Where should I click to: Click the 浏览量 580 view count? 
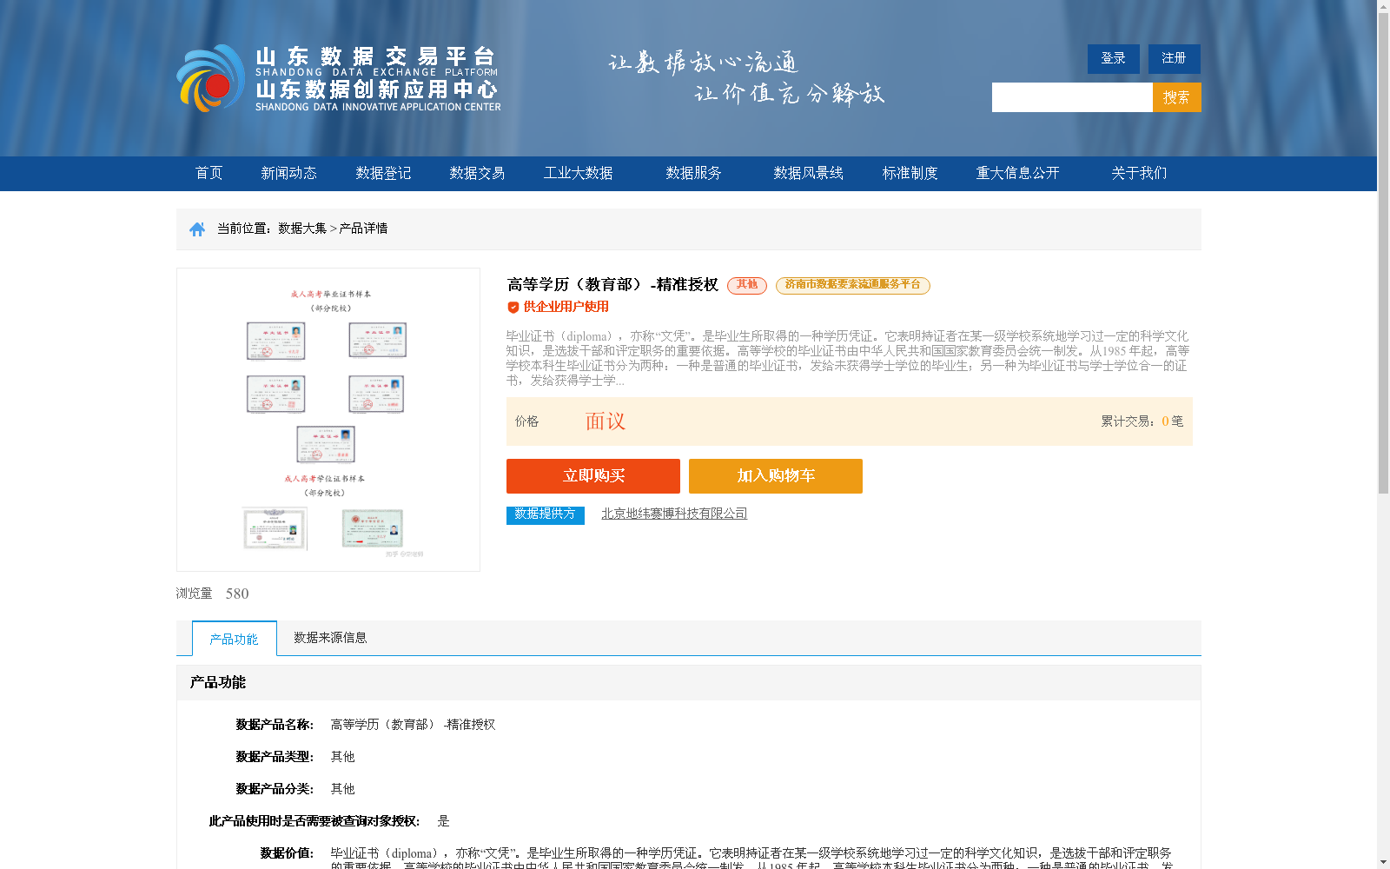212,594
